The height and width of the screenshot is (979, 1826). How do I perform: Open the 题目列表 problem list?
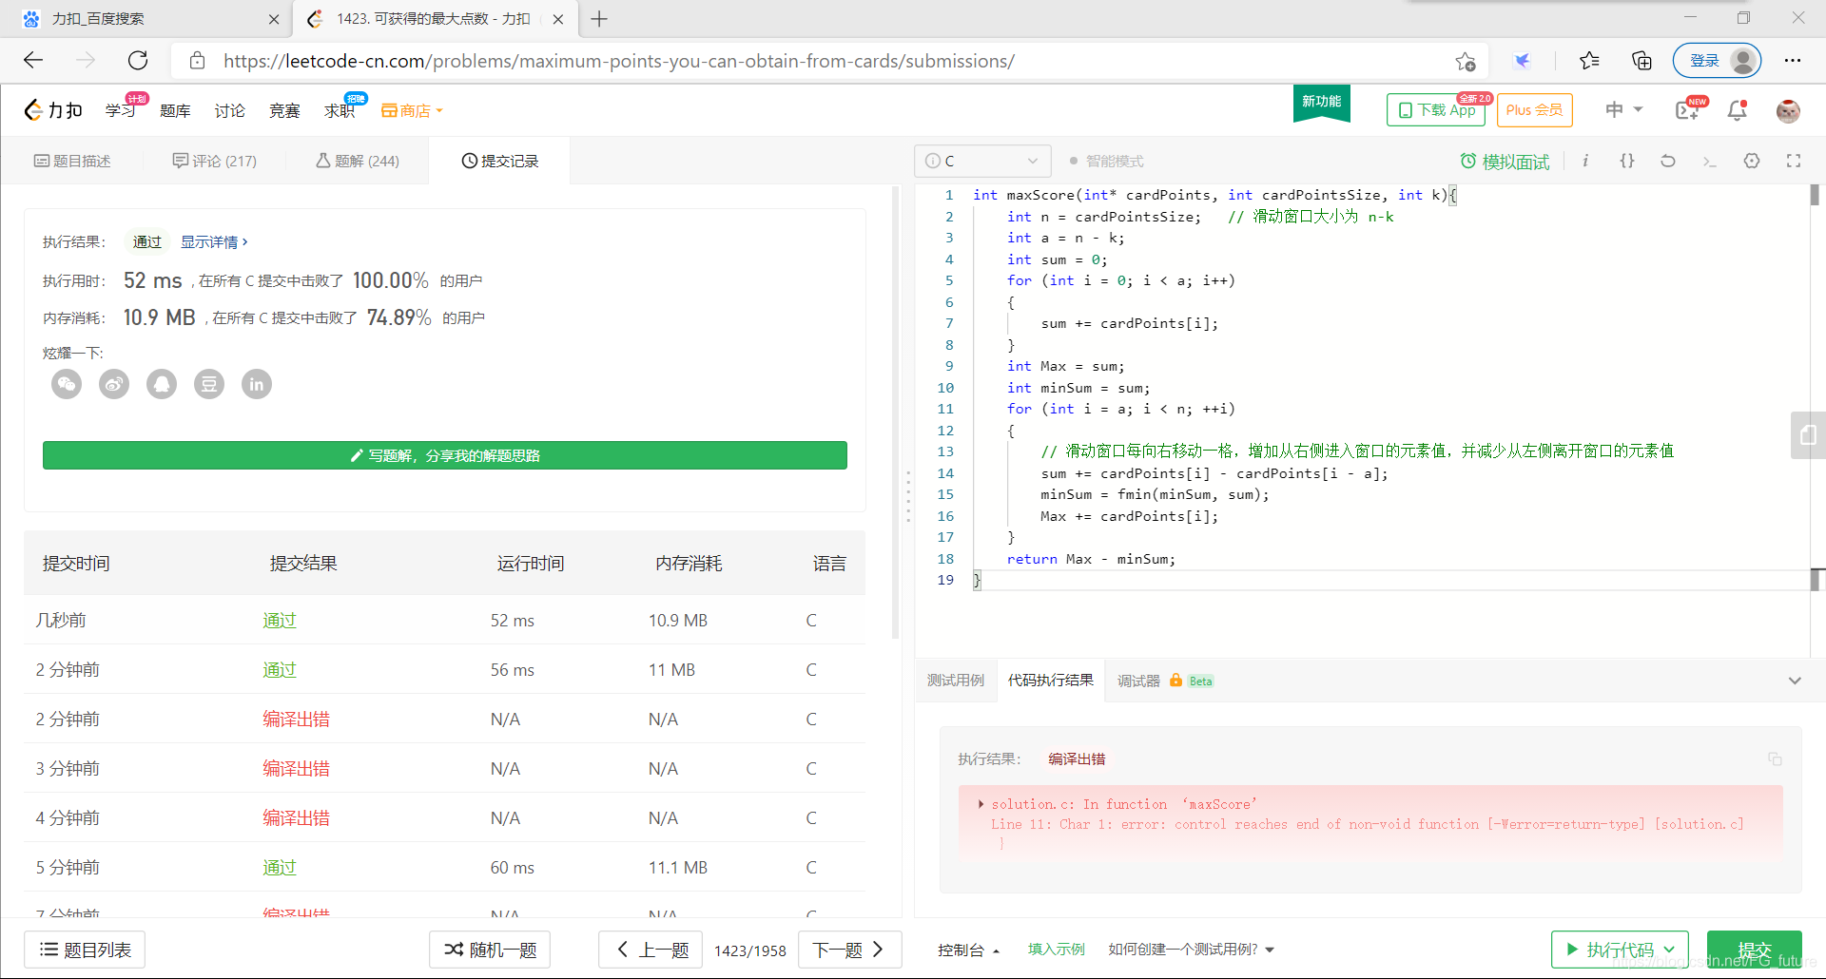[85, 950]
